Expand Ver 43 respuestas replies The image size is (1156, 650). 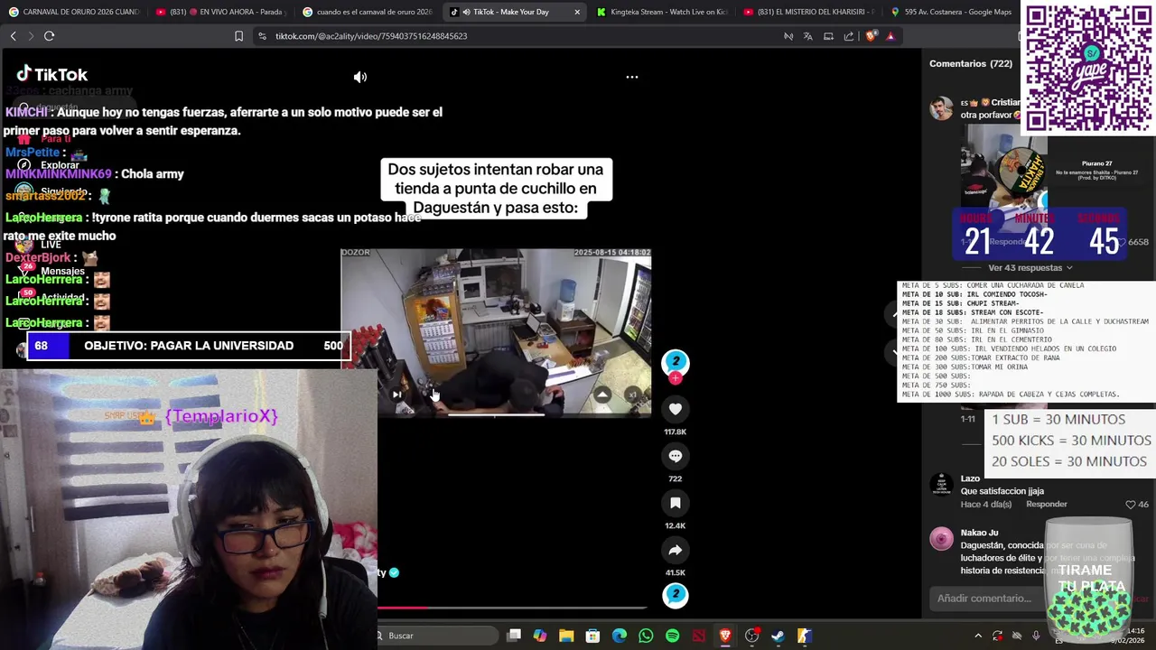click(1030, 268)
